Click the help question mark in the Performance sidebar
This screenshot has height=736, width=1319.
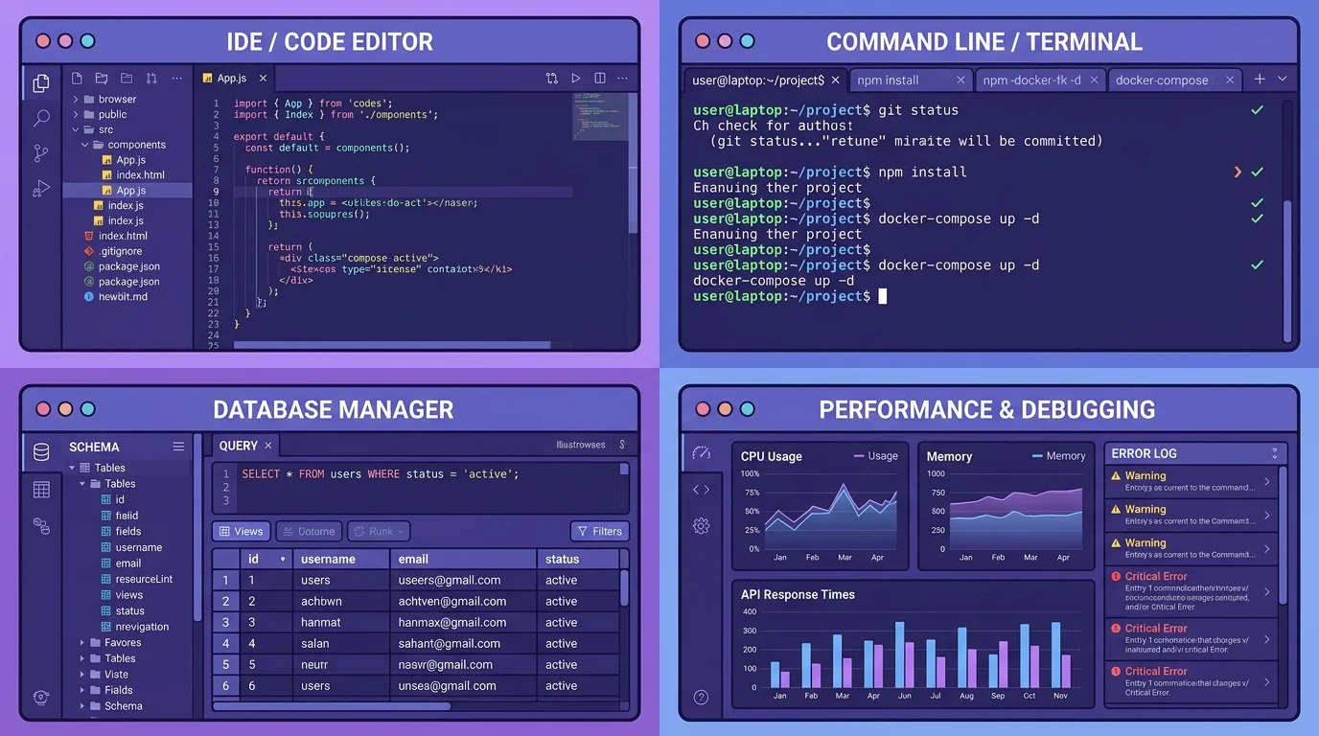pos(701,697)
